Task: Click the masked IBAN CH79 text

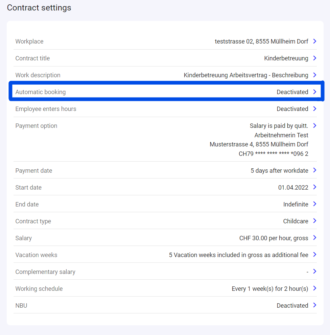Action: (x=273, y=154)
